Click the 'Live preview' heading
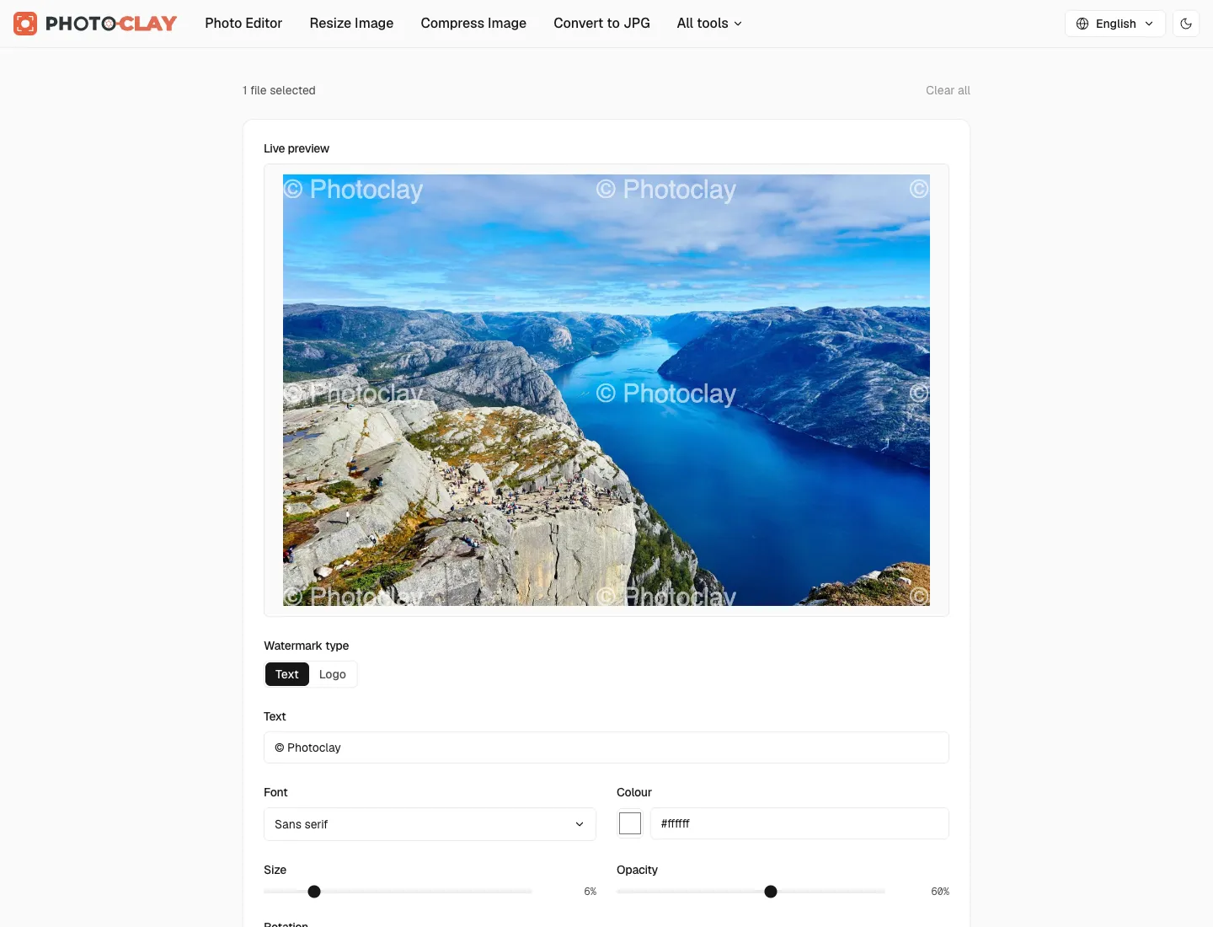 pyautogui.click(x=297, y=148)
